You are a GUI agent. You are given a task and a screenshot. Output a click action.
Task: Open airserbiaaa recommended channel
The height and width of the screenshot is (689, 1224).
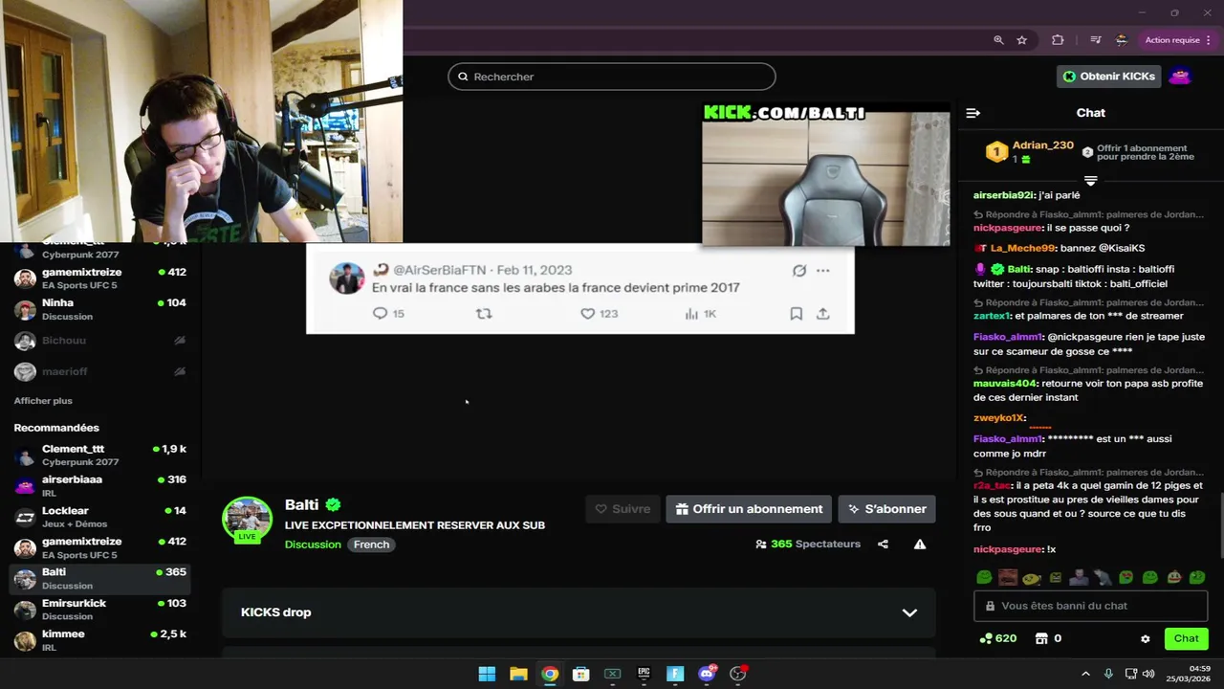100,486
